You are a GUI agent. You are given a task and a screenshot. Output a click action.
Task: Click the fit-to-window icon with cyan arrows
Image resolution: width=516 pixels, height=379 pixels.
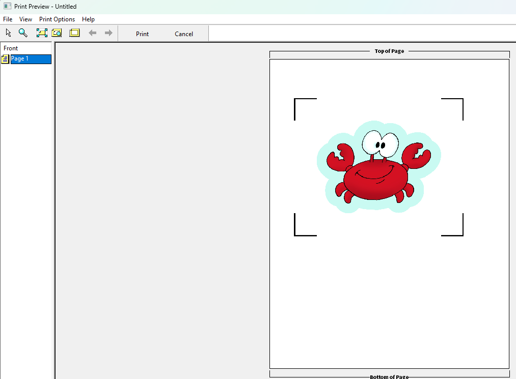[42, 33]
